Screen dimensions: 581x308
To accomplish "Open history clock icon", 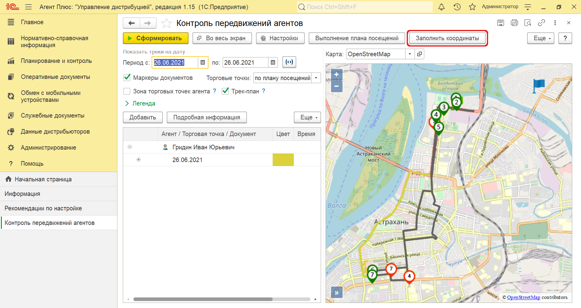I will click(457, 7).
